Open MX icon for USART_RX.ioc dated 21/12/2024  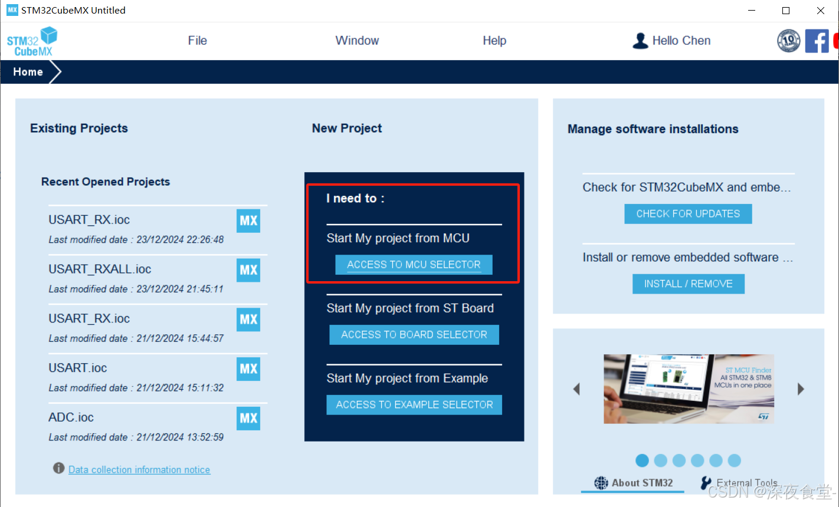248,320
